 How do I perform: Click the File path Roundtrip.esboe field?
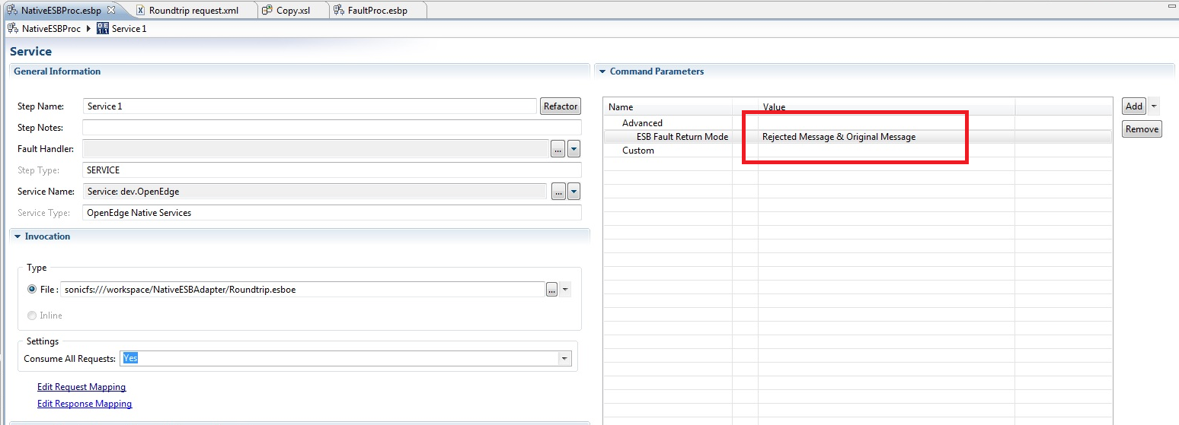pyautogui.click(x=302, y=289)
